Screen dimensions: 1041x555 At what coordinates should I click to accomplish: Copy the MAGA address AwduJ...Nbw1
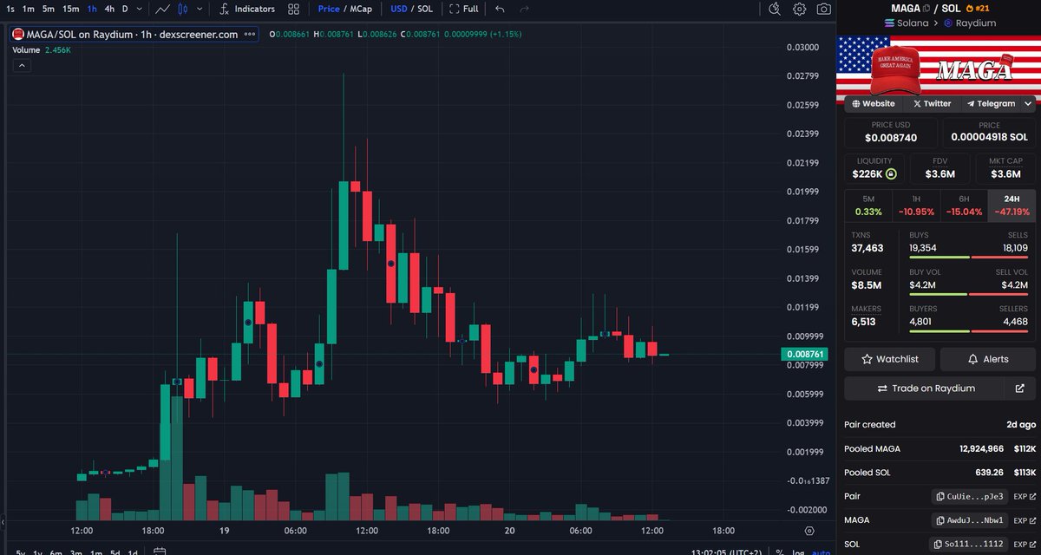coord(971,520)
